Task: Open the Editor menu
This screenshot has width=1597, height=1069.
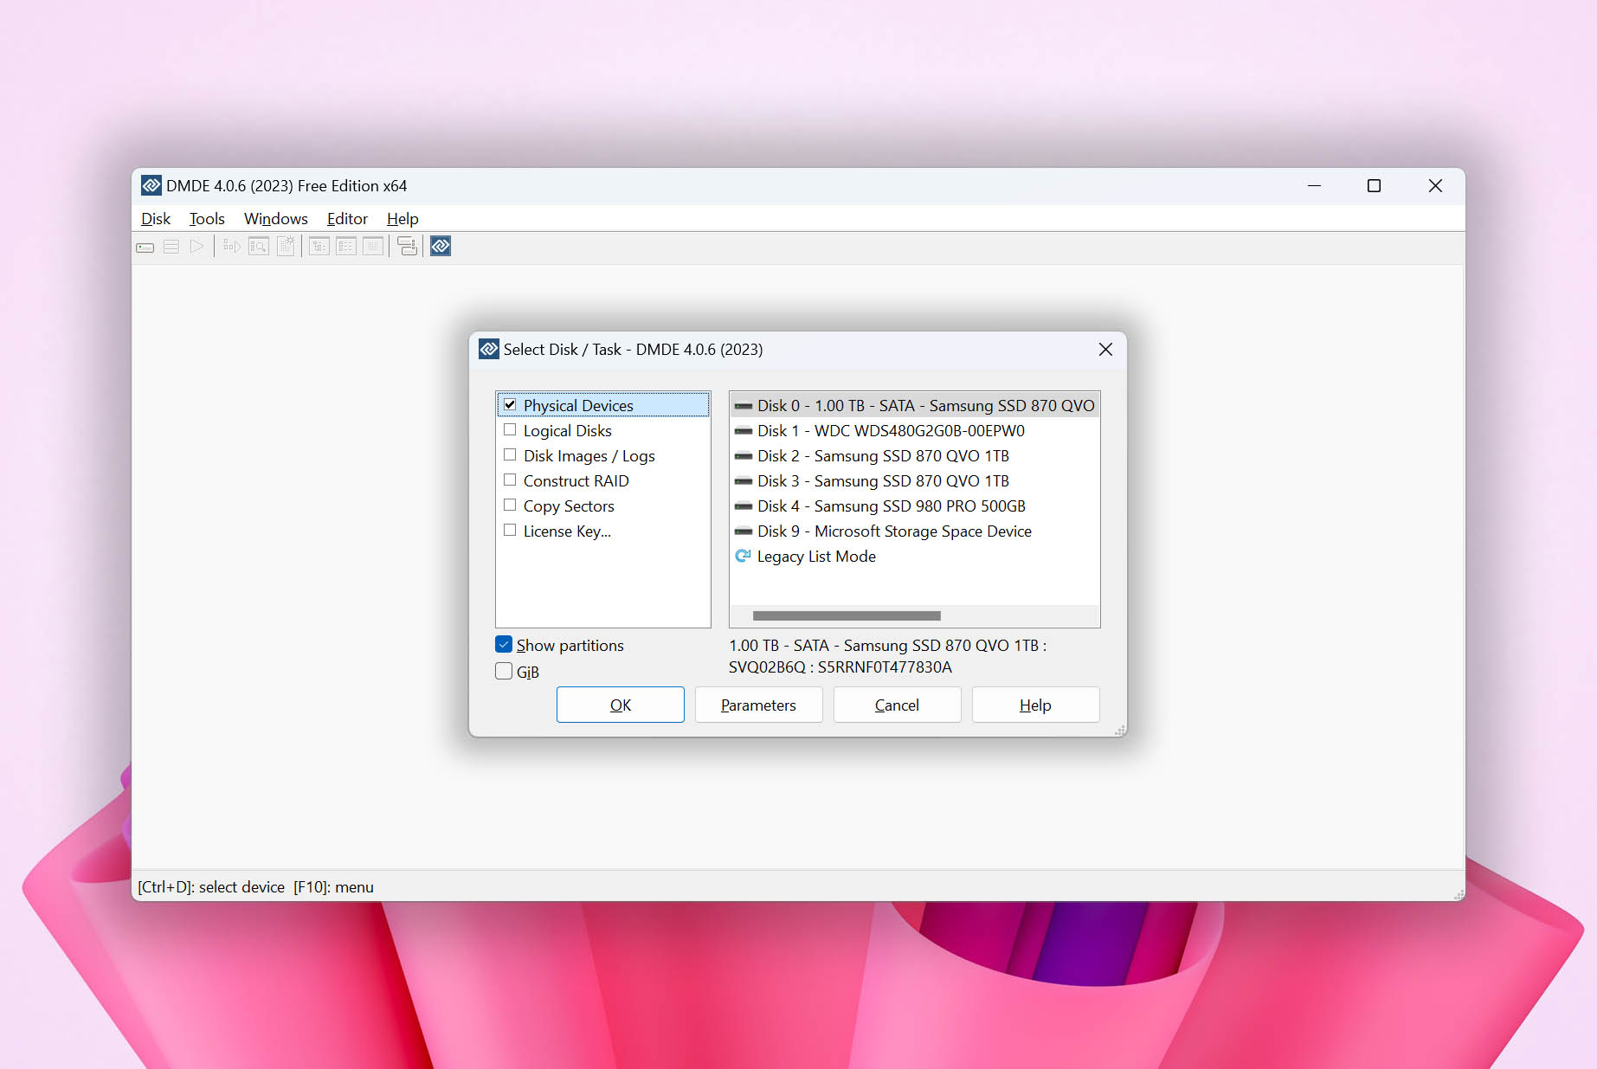Action: point(347,219)
